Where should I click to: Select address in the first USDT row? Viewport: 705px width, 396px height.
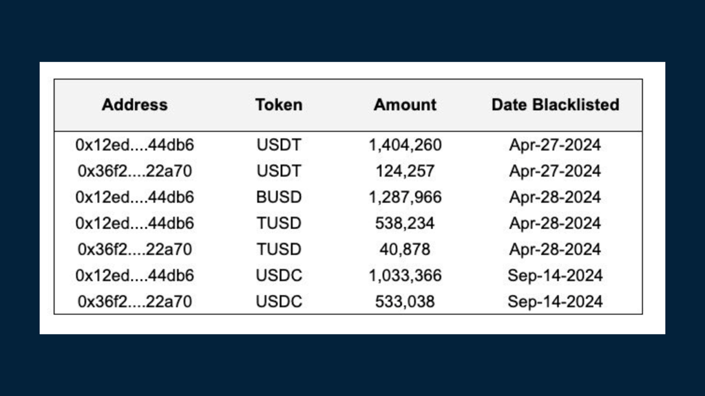click(134, 145)
